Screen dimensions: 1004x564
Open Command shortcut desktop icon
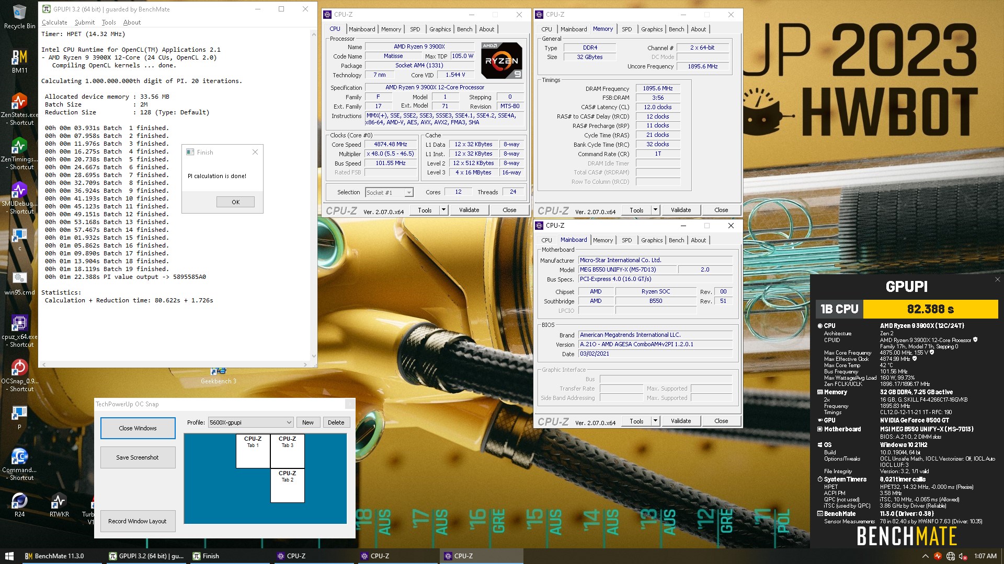tap(19, 464)
